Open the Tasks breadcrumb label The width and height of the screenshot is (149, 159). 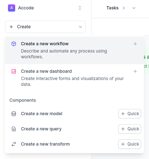coord(112,8)
